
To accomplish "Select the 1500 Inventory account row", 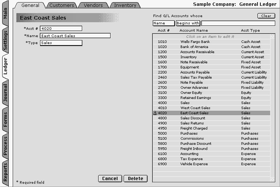I will click(x=211, y=57).
